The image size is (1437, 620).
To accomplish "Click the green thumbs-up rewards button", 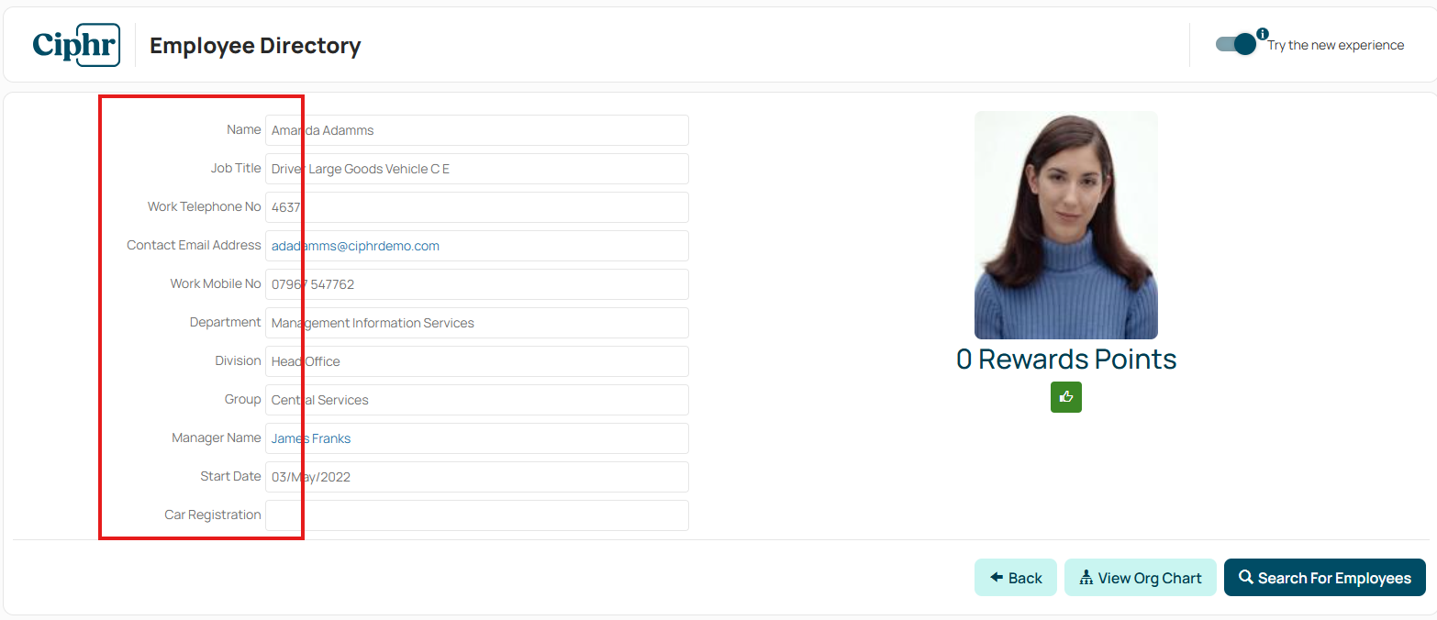I will 1066,397.
